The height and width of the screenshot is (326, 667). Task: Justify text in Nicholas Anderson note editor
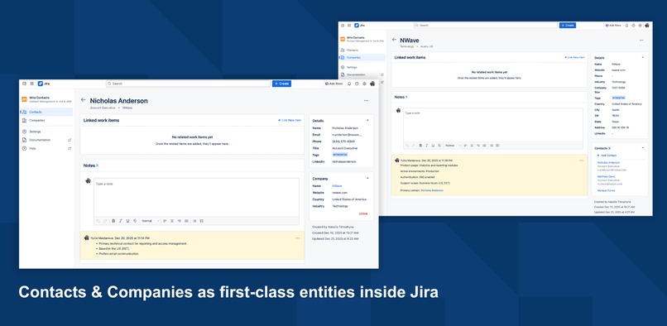click(186, 221)
